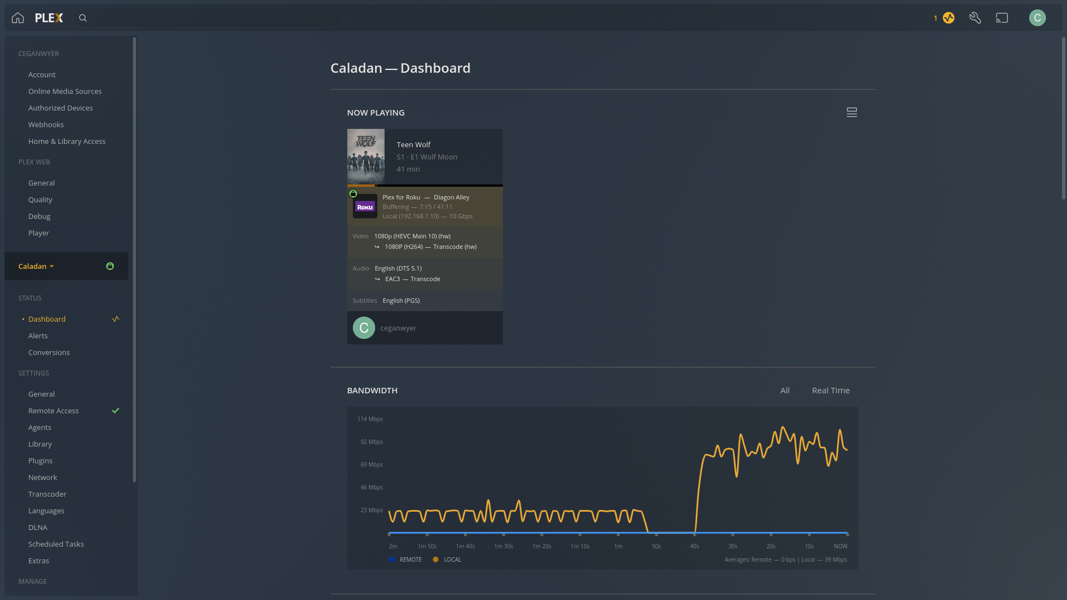Open Transcoder settings page

point(47,494)
